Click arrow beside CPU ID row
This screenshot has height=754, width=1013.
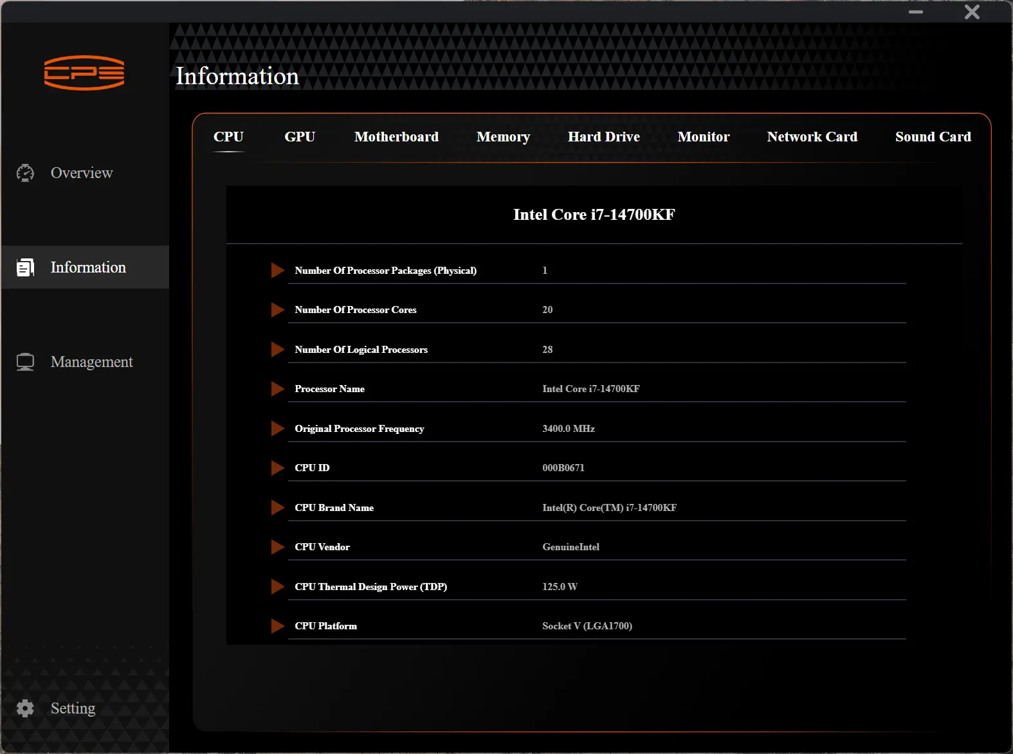point(278,468)
